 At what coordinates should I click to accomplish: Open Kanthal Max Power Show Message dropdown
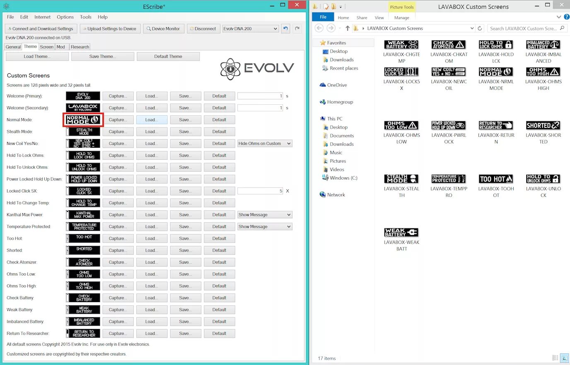click(x=265, y=215)
